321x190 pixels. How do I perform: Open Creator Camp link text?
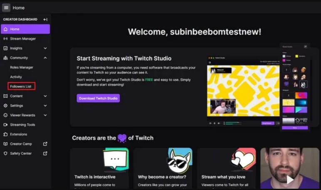pyautogui.click(x=21, y=144)
